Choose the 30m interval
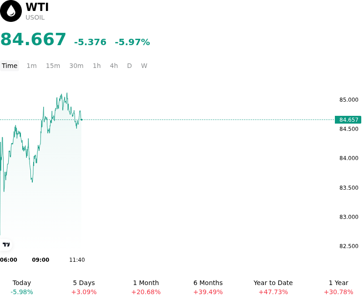 76,66
